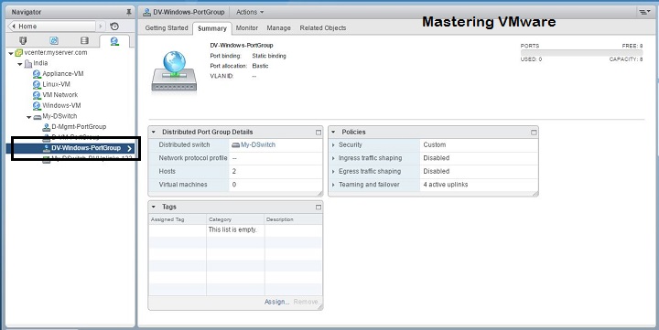Click the My-DSwitch distributed switch icon

[x=37, y=116]
